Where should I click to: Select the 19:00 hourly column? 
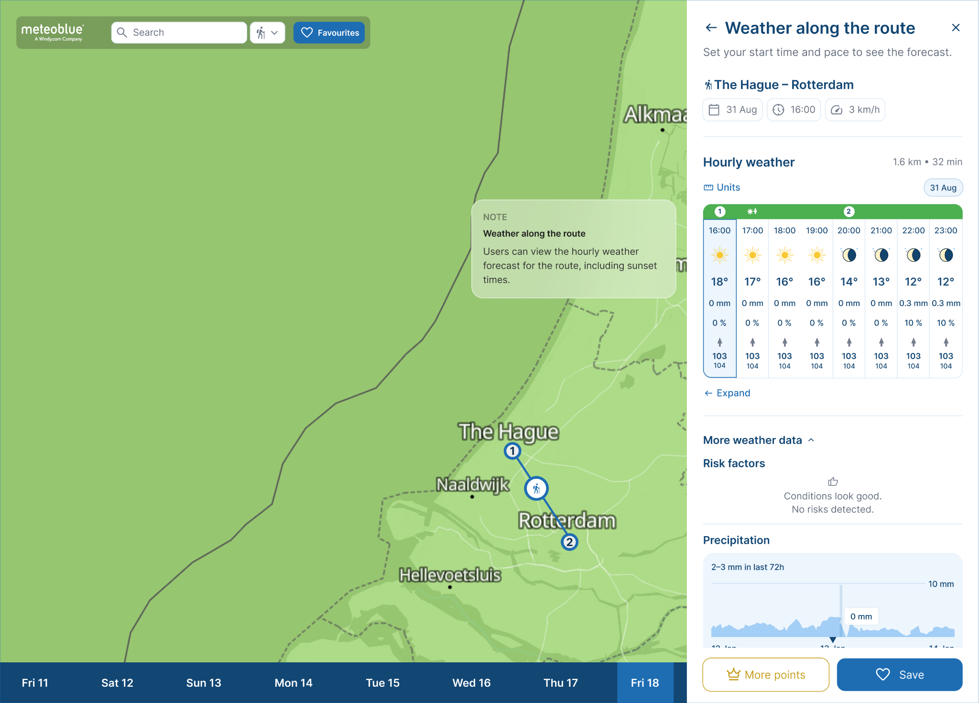[x=817, y=298]
